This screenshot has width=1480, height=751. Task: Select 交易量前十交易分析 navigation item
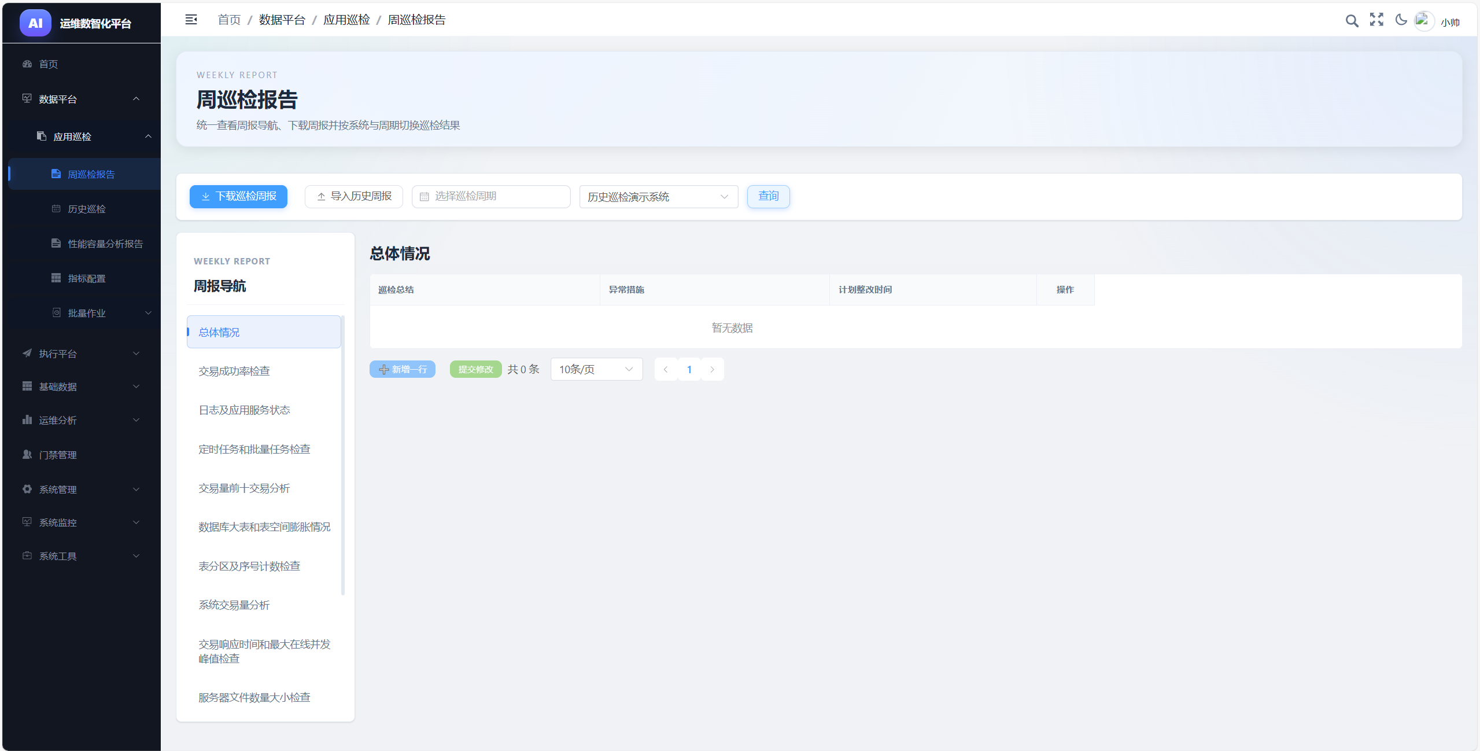(264, 488)
